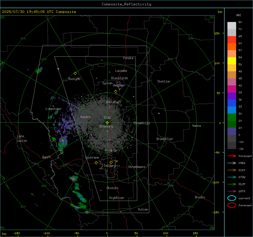Click the Airdrie label
The height and width of the screenshot is (237, 253).
click(x=111, y=150)
